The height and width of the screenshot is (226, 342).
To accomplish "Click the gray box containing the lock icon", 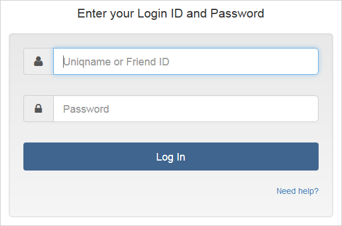I will pyautogui.click(x=39, y=109).
